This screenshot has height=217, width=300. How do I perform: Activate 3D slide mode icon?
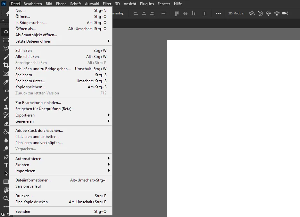[x=277, y=13]
